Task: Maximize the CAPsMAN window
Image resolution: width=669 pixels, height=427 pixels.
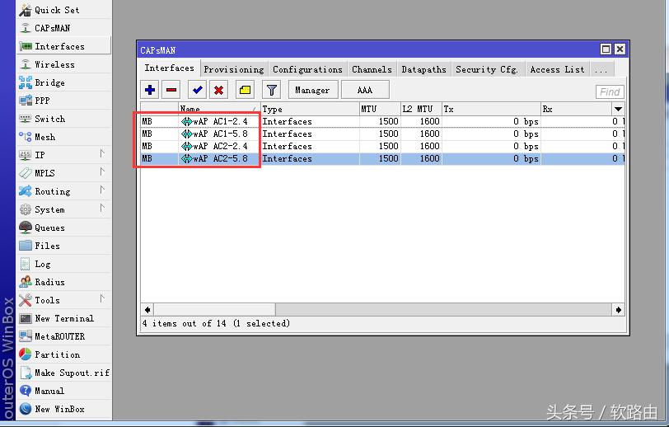Action: 606,49
